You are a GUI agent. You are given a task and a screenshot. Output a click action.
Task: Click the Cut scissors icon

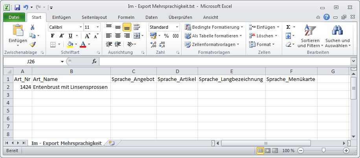tap(32, 27)
